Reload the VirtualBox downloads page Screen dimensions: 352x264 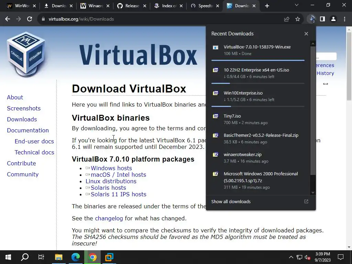[30, 19]
